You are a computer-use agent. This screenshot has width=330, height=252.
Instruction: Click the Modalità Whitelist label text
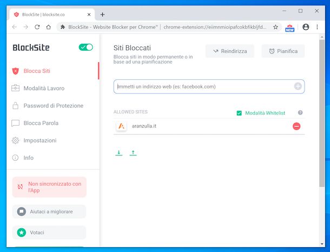[265, 113]
